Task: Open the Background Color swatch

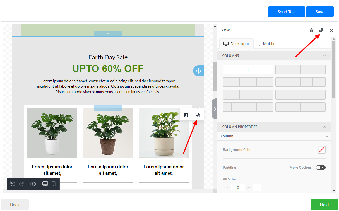Action: [321, 150]
